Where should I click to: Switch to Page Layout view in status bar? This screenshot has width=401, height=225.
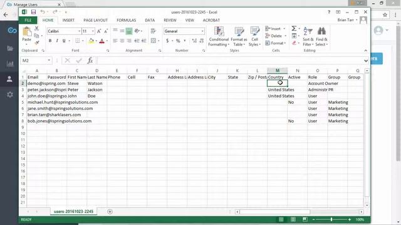(x=293, y=219)
